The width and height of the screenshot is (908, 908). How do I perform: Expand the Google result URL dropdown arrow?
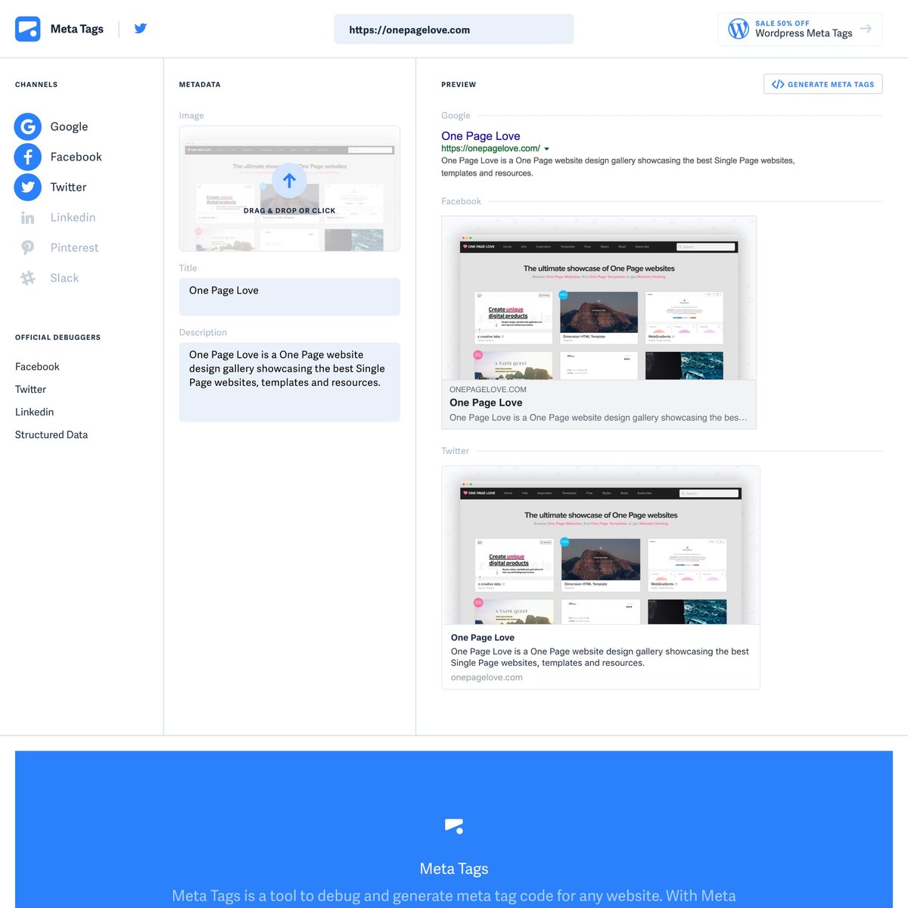click(547, 149)
